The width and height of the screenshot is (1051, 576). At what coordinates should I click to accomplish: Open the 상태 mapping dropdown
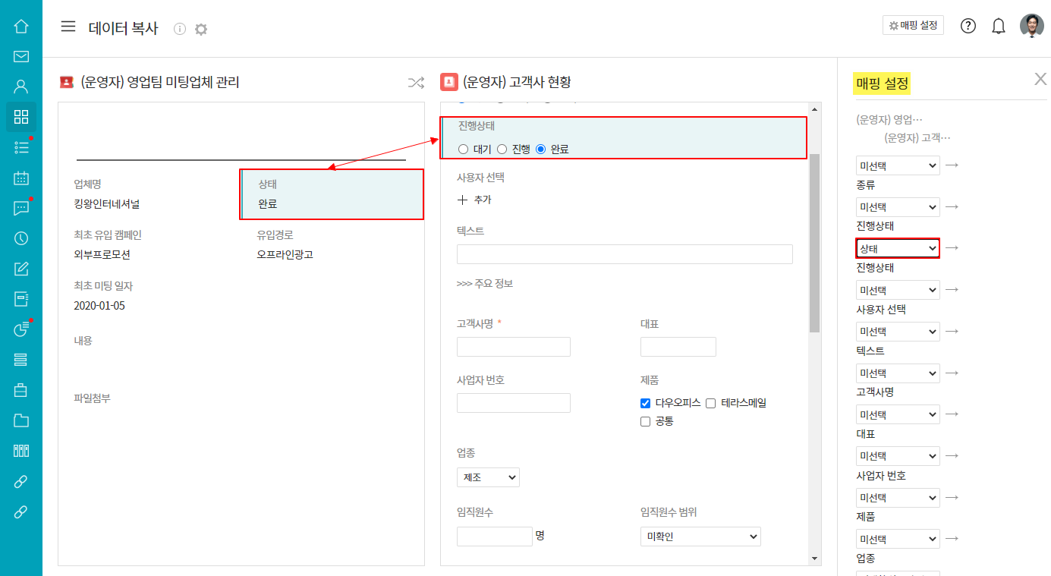(898, 248)
